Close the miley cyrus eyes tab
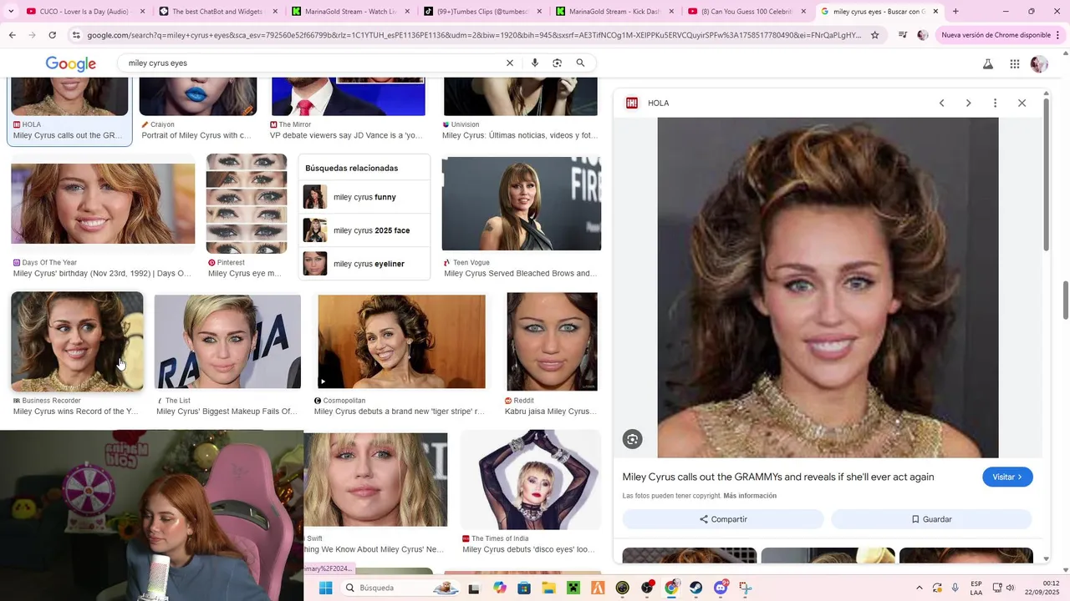 click(935, 12)
